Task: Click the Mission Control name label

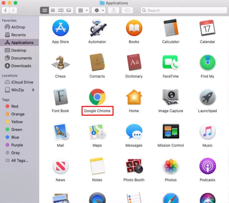Action: (x=171, y=145)
